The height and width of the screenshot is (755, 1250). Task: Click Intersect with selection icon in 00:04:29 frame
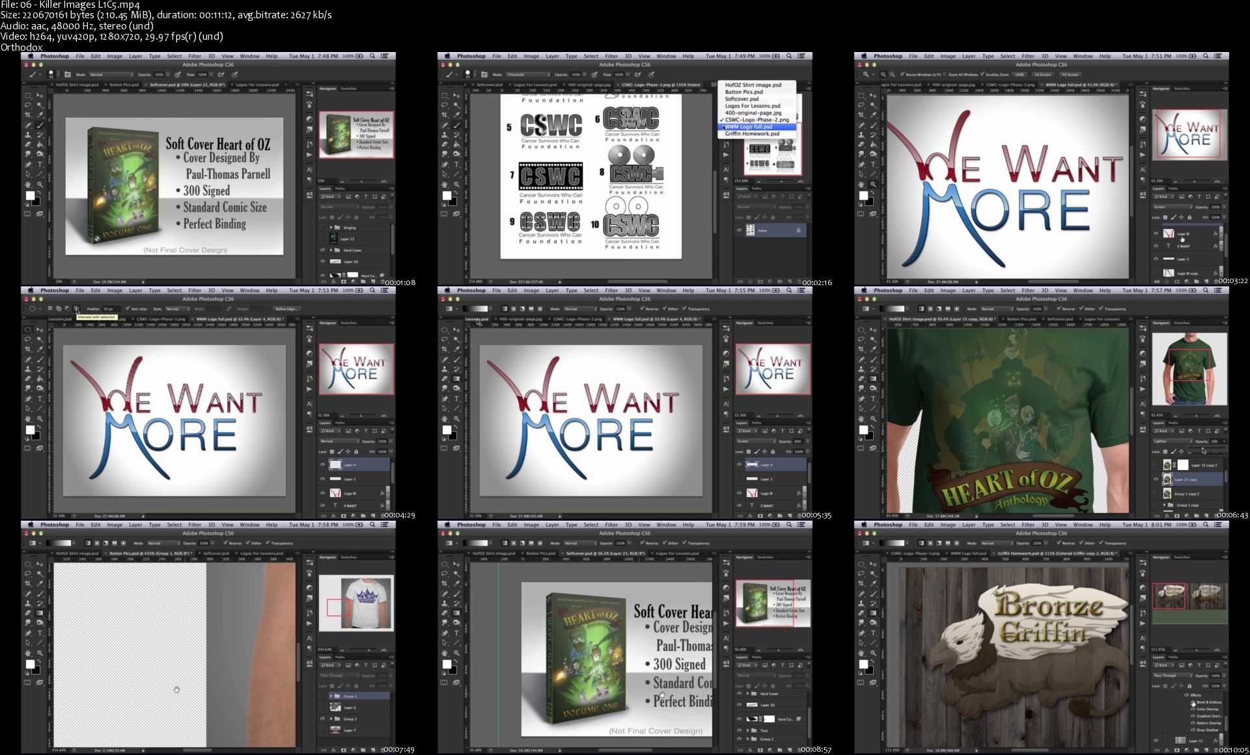[76, 309]
